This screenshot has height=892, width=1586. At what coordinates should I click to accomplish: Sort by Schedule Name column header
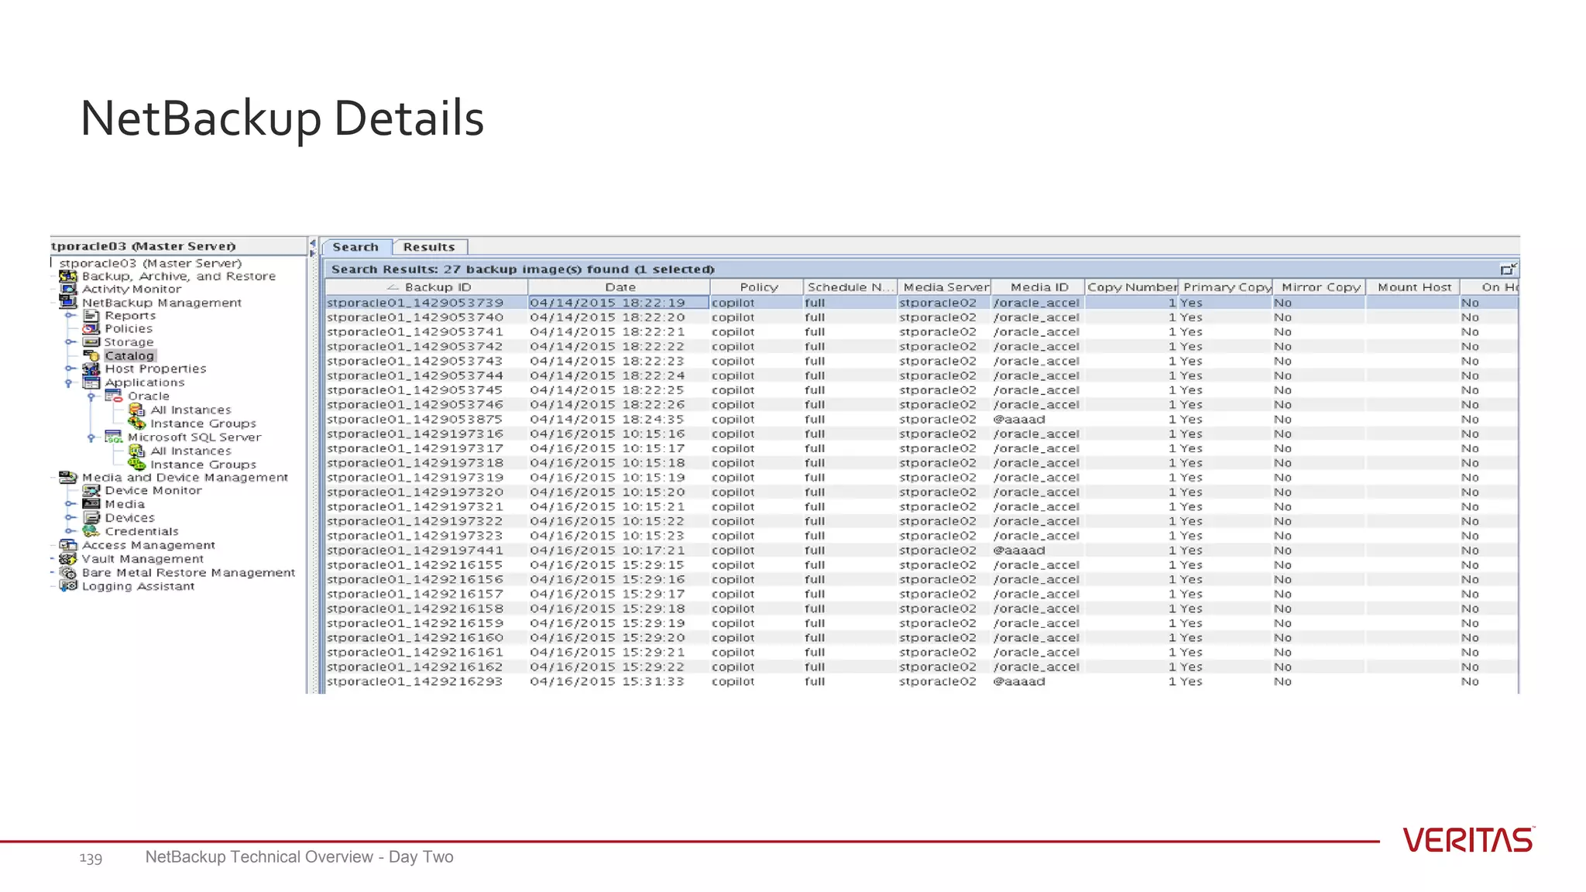tap(850, 287)
